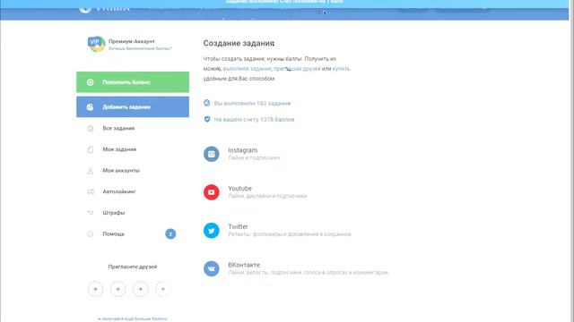Click 'Хочешь бесконечные баллы?' link
Image resolution: width=574 pixels, height=322 pixels.
click(140, 48)
